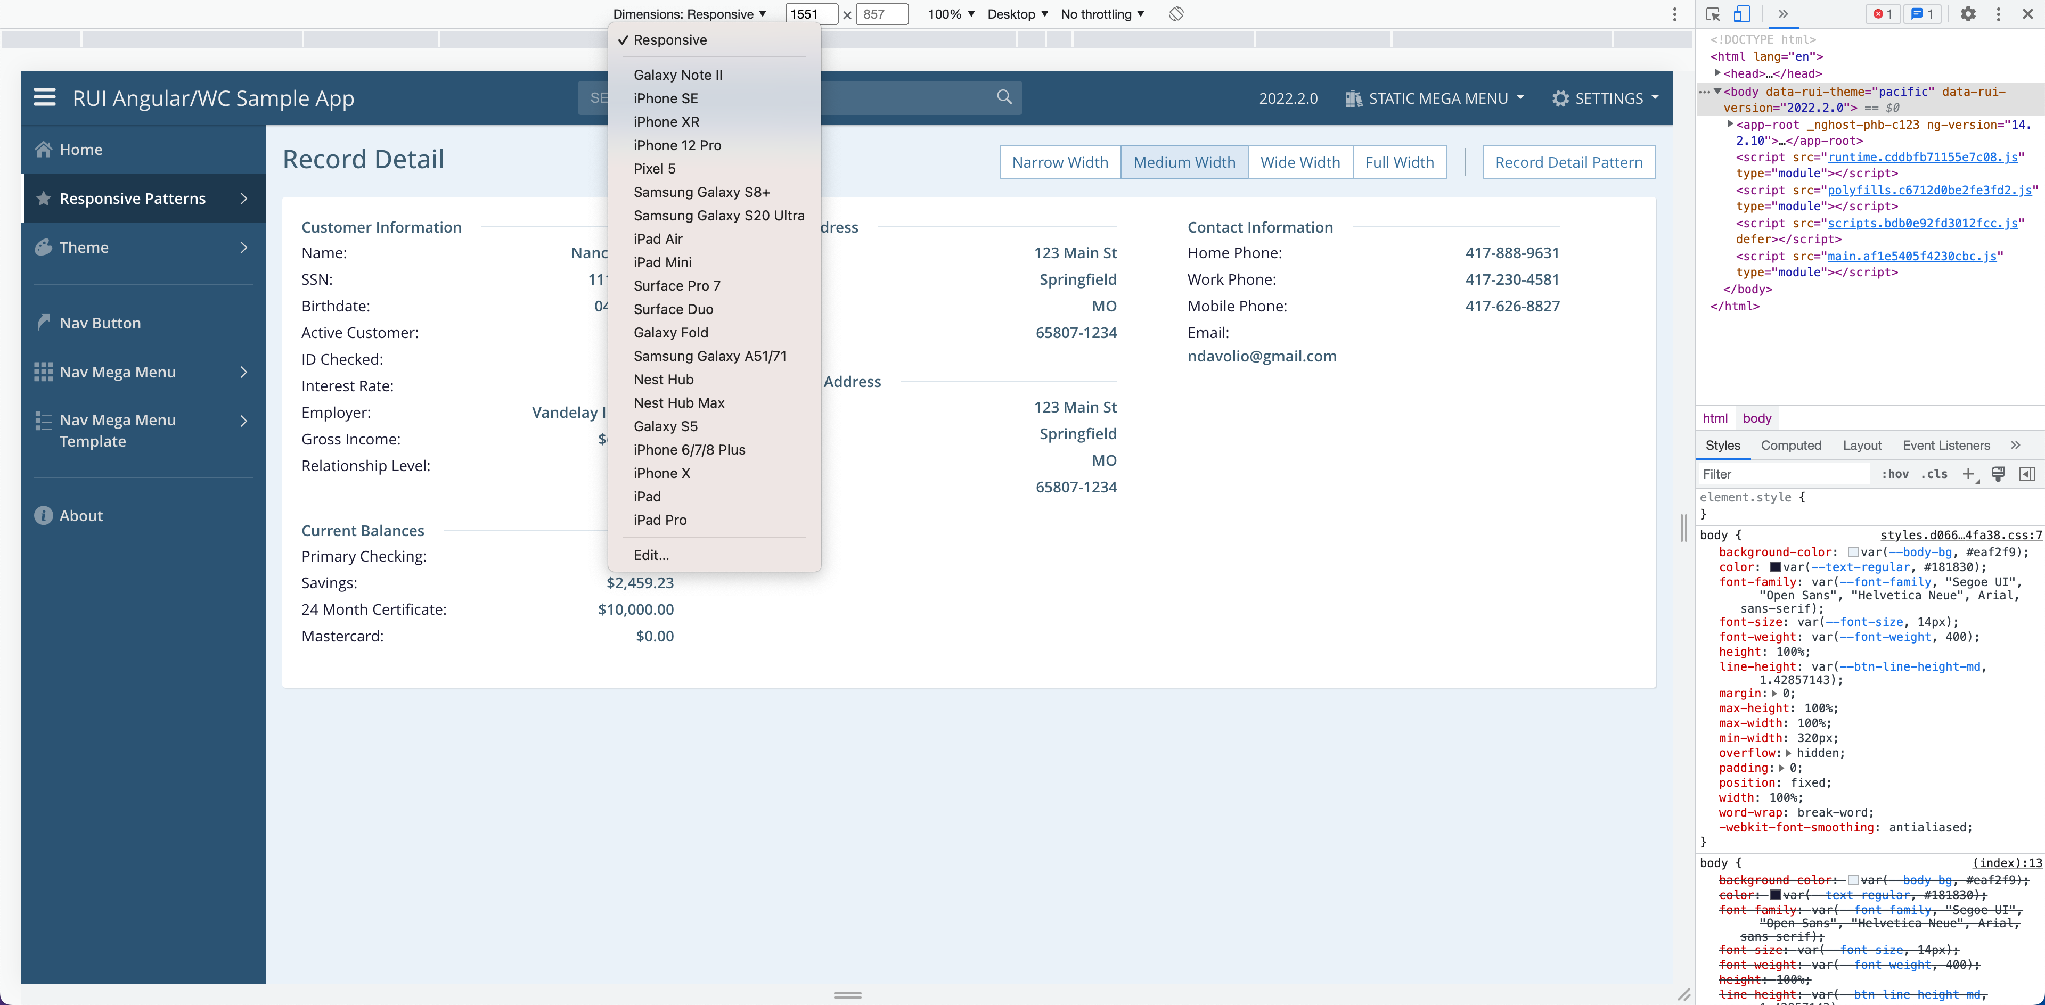
Task: Expand the head element triangle in DOM tree
Action: click(1717, 73)
